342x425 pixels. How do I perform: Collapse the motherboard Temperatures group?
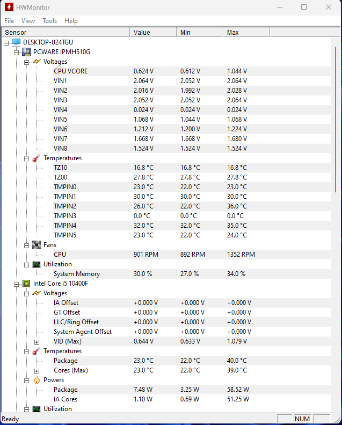coord(26,159)
